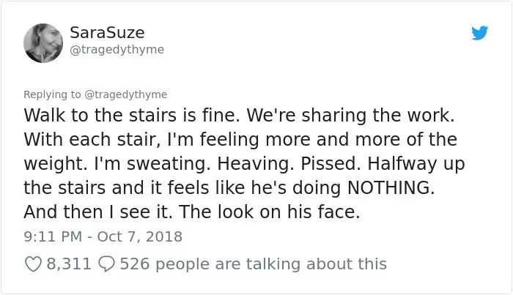Like the tweet with the heart icon
513x295 pixels.
coord(33,264)
